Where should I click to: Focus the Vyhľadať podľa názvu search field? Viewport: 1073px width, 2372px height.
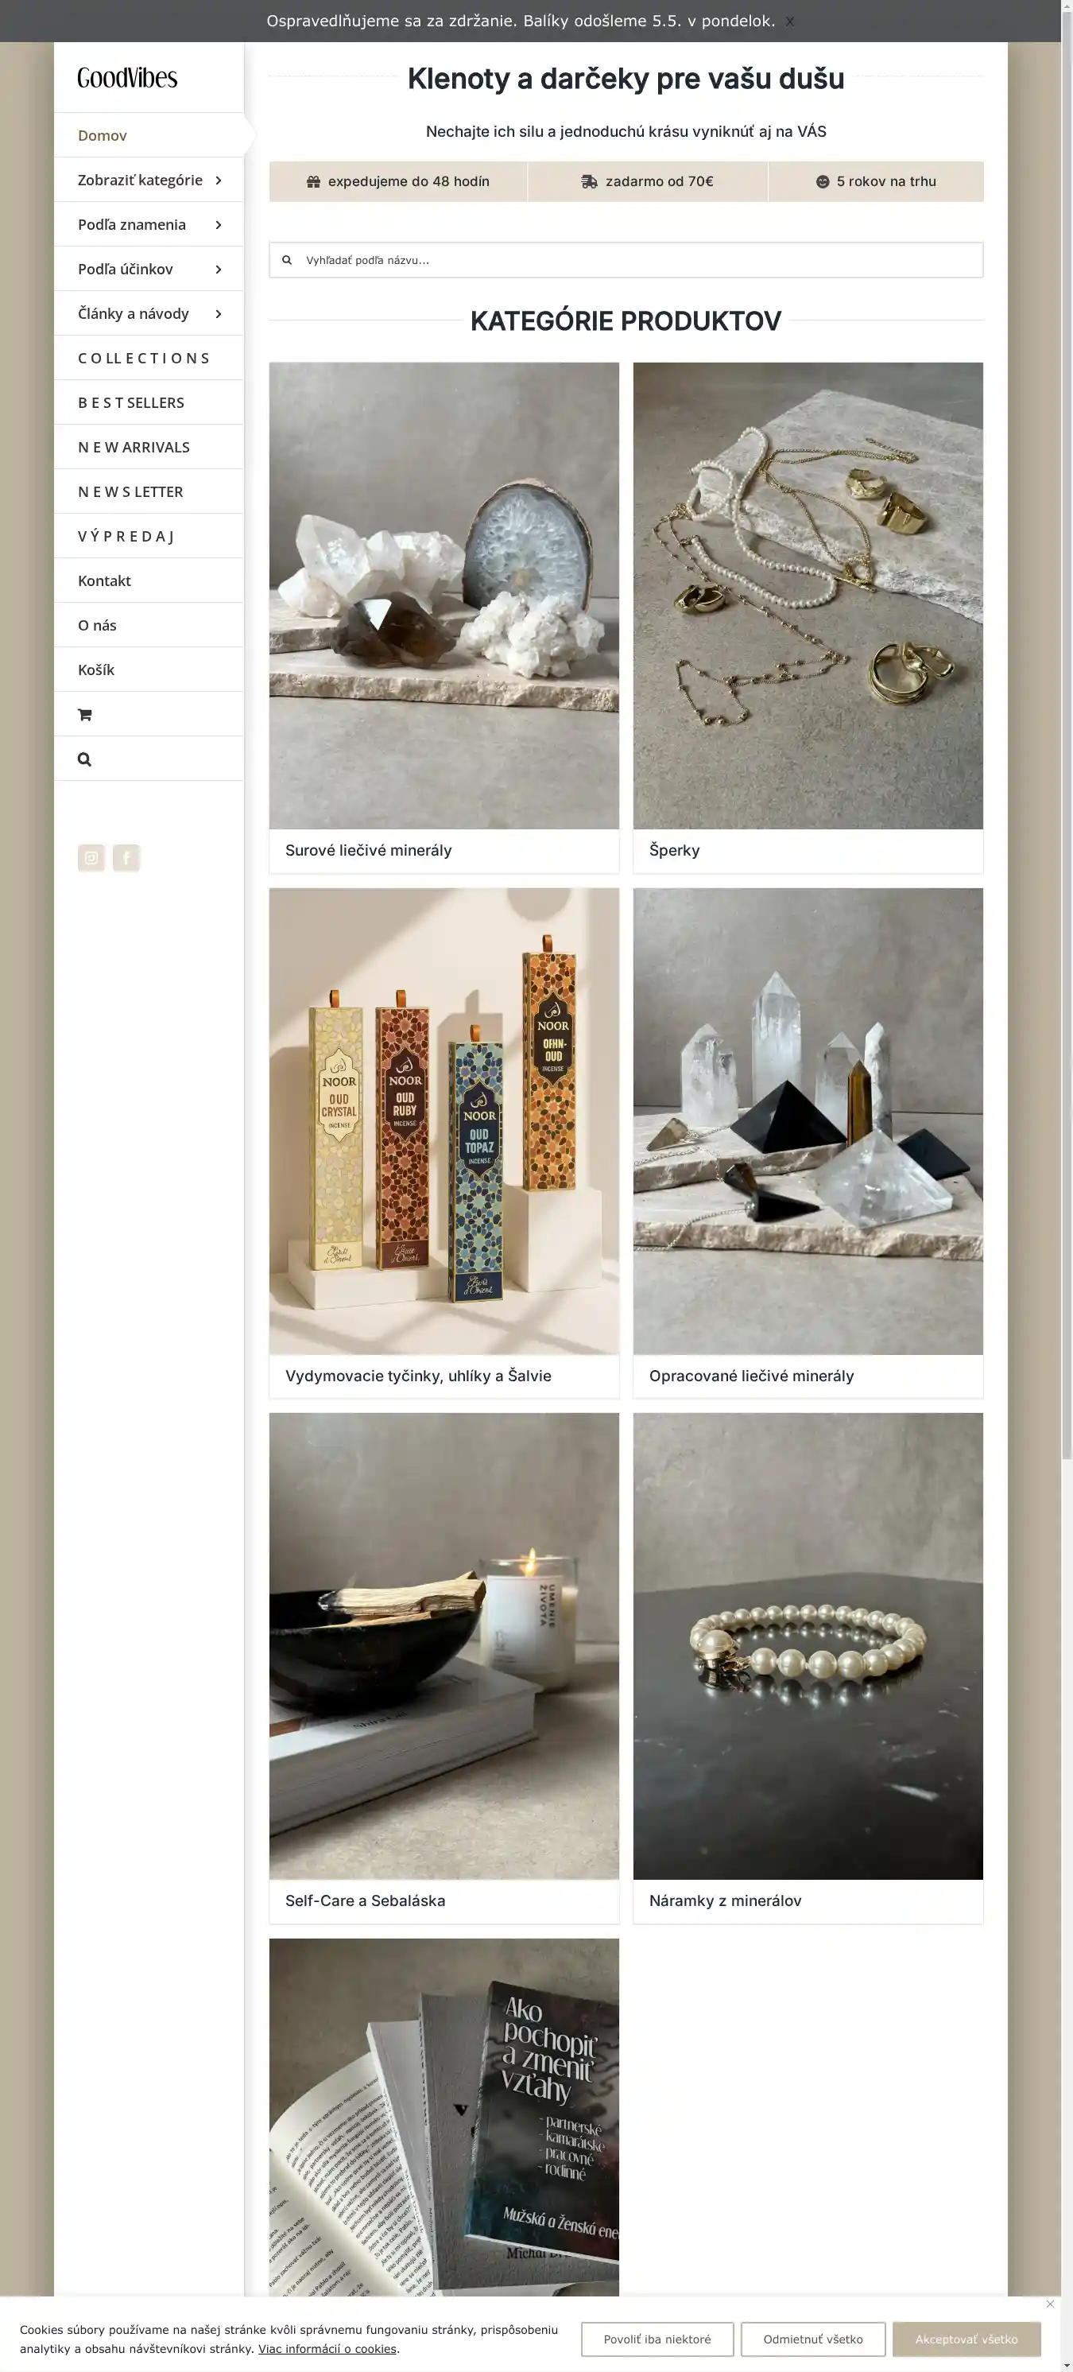pyautogui.click(x=626, y=260)
